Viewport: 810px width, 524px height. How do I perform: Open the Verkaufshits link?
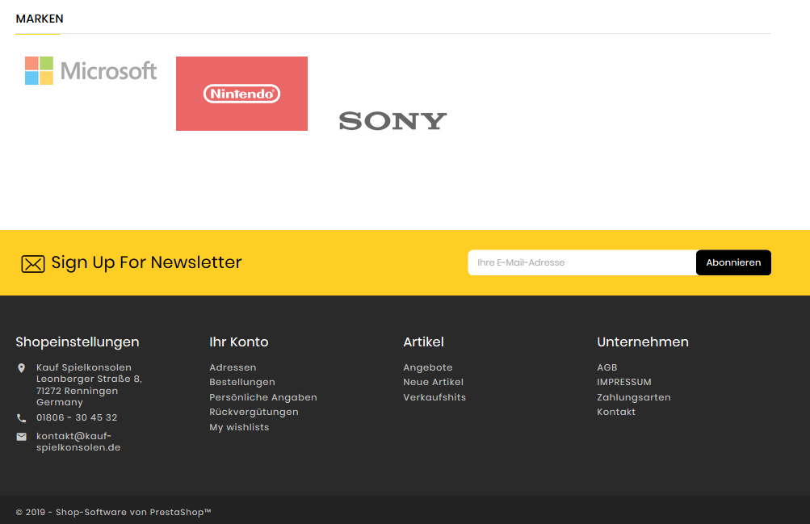pyautogui.click(x=434, y=397)
